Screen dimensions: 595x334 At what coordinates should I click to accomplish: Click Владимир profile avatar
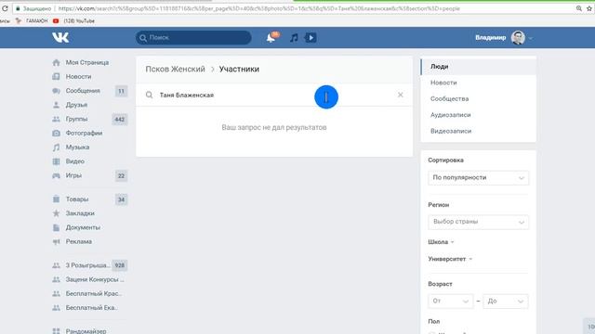(518, 37)
